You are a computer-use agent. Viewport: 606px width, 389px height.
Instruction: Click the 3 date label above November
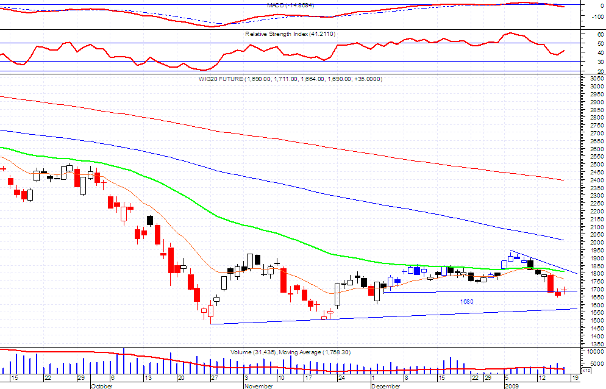point(246,378)
